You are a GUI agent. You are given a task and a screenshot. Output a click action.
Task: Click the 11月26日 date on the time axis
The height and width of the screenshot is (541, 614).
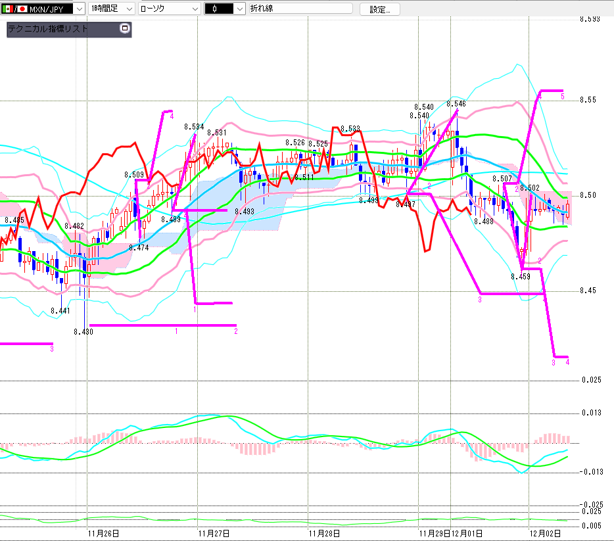click(x=104, y=532)
